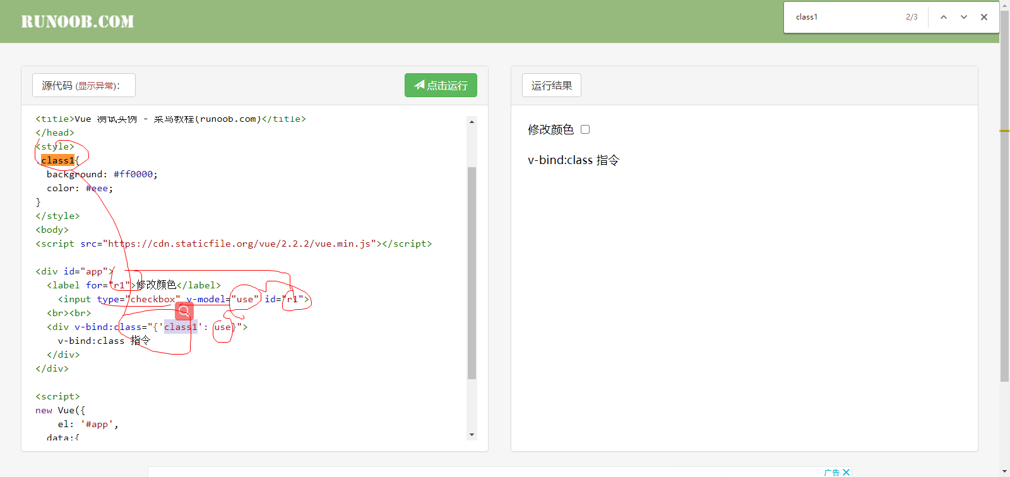Screen dimensions: 1010x477
Task: Click the 广告 ad label
Action: (x=832, y=473)
